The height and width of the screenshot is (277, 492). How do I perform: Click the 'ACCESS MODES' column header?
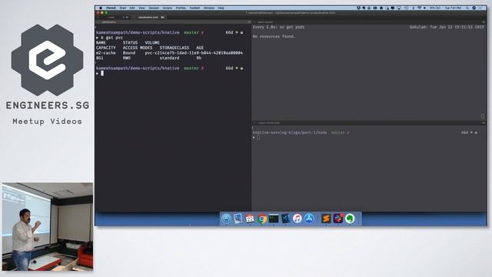pyautogui.click(x=138, y=48)
